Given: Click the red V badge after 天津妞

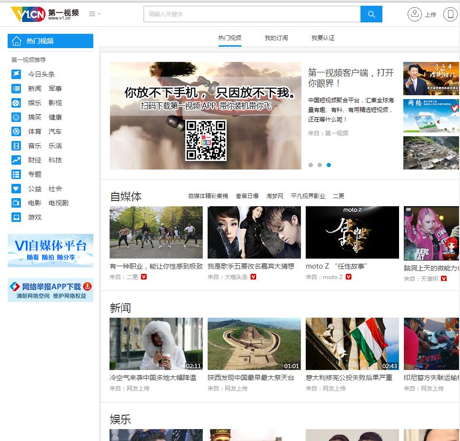Looking at the screenshot, I should point(444,279).
